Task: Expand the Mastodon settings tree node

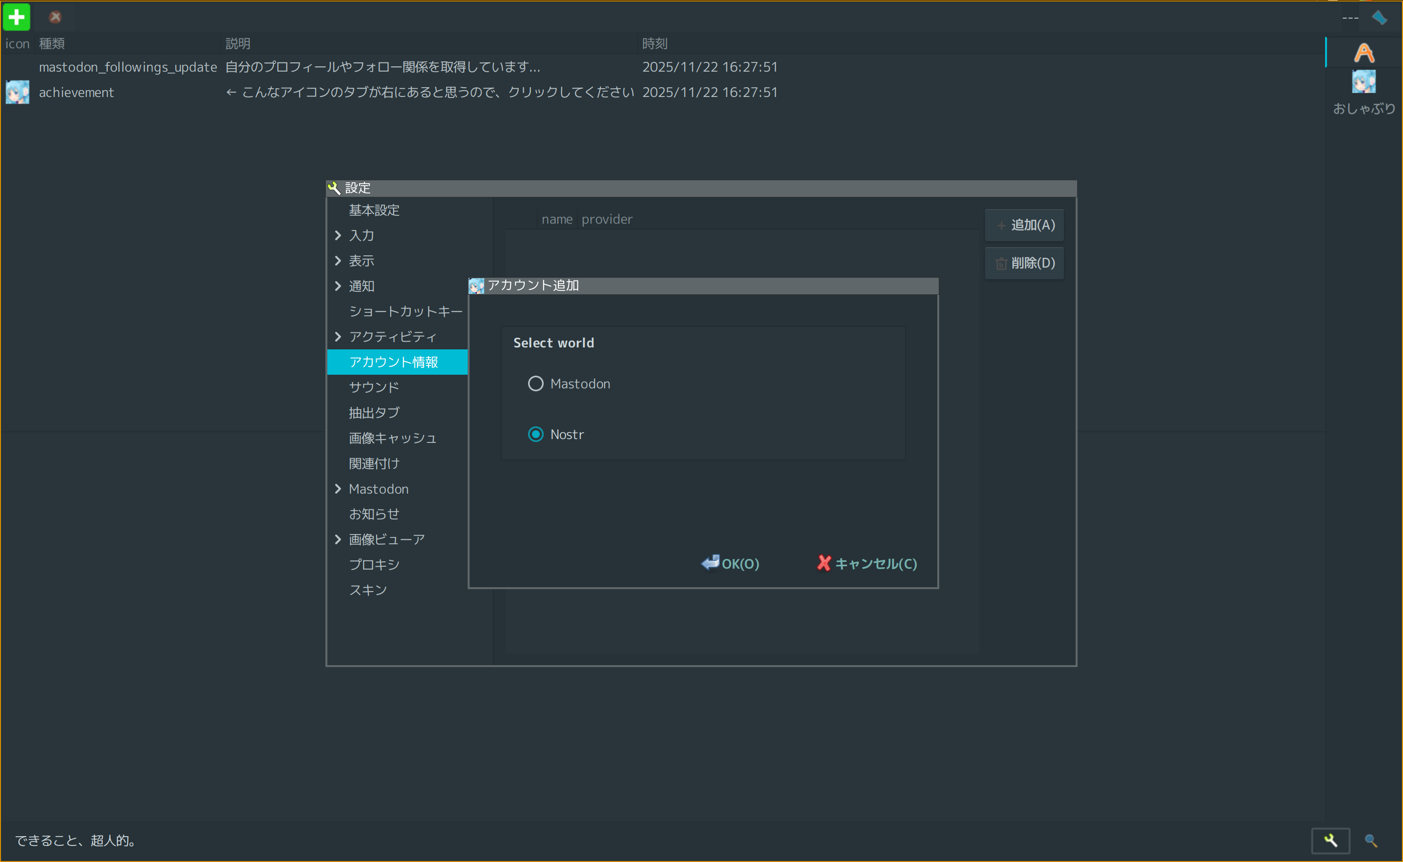Action: 338,489
